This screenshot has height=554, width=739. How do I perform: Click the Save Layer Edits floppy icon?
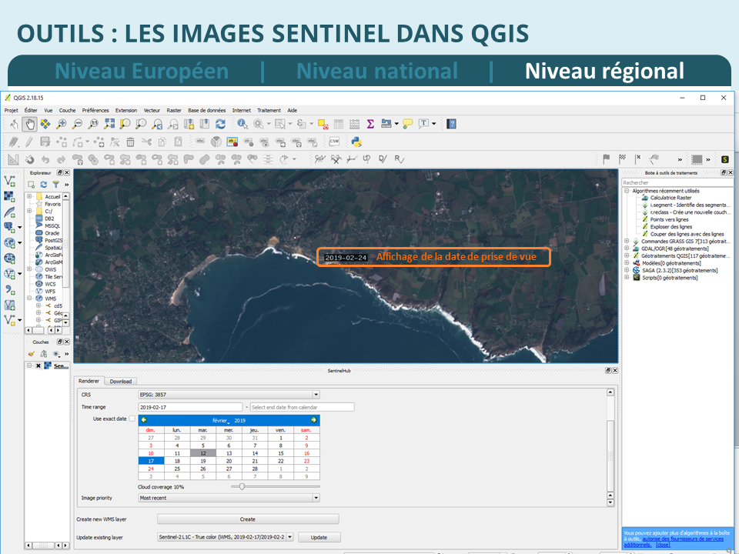click(x=45, y=142)
